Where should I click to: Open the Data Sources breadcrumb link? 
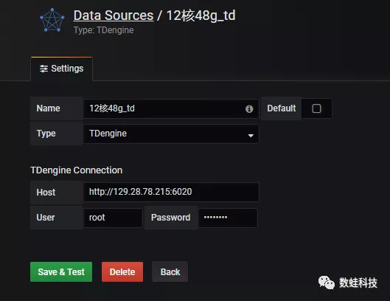pyautogui.click(x=114, y=15)
